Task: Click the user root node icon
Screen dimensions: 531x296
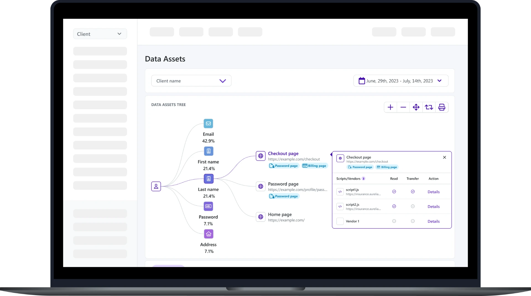Action: click(156, 186)
